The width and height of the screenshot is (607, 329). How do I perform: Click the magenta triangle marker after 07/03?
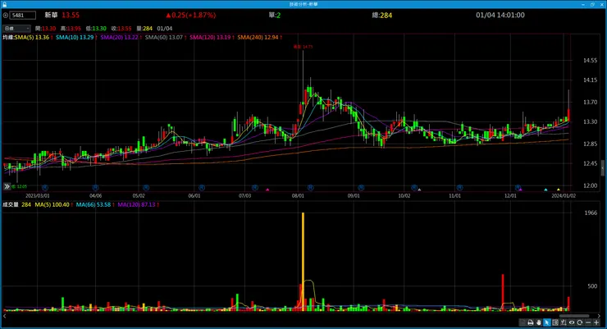click(x=267, y=190)
